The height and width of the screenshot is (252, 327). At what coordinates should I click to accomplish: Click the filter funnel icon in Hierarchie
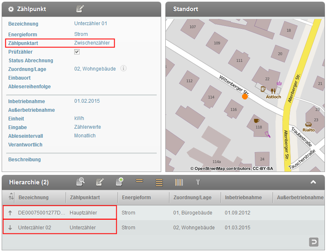coord(198,182)
